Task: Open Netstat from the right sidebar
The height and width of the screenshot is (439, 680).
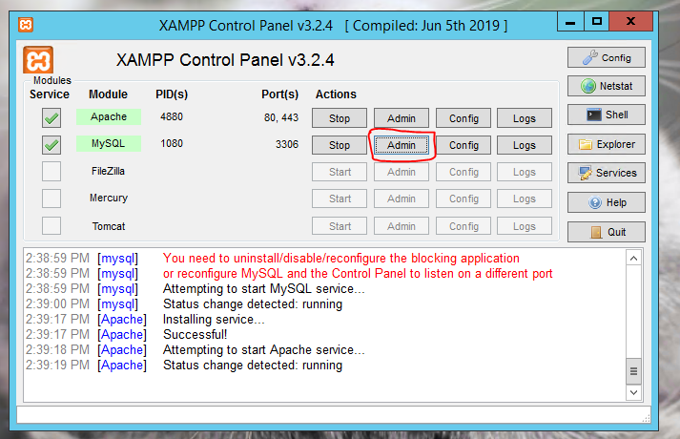Action: click(x=607, y=86)
